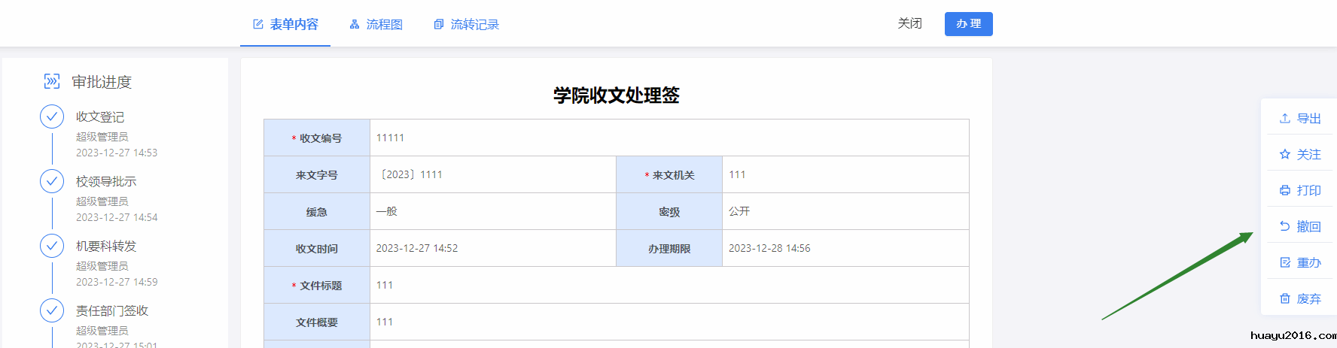Click the trash icon for 废弃

(x=1285, y=299)
